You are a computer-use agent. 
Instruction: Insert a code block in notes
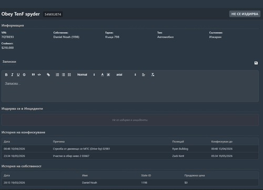(39, 75)
